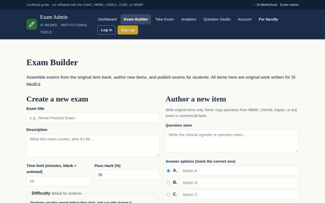Click the 'Answer options (mark the correct one)' label

point(200,161)
